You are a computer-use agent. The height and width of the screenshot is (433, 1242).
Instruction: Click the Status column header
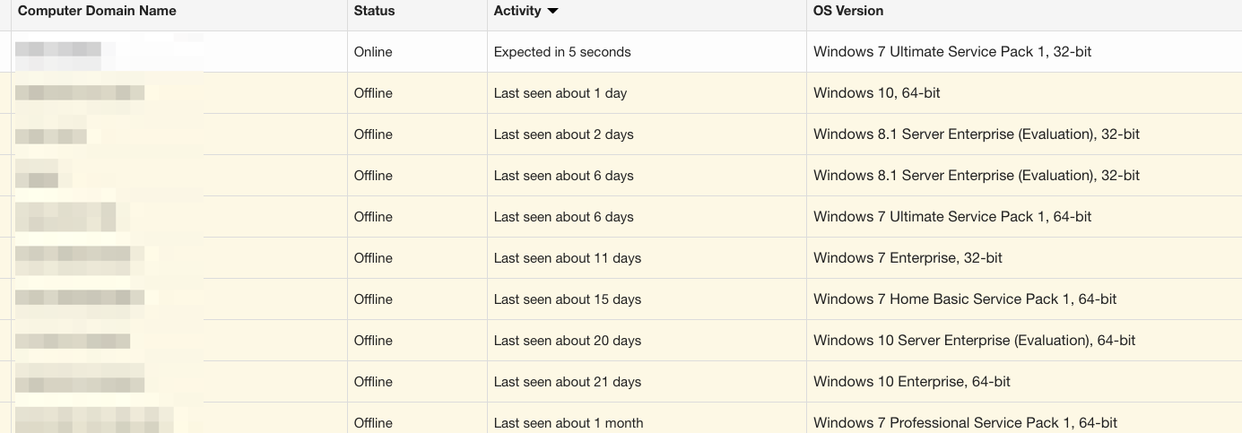374,12
